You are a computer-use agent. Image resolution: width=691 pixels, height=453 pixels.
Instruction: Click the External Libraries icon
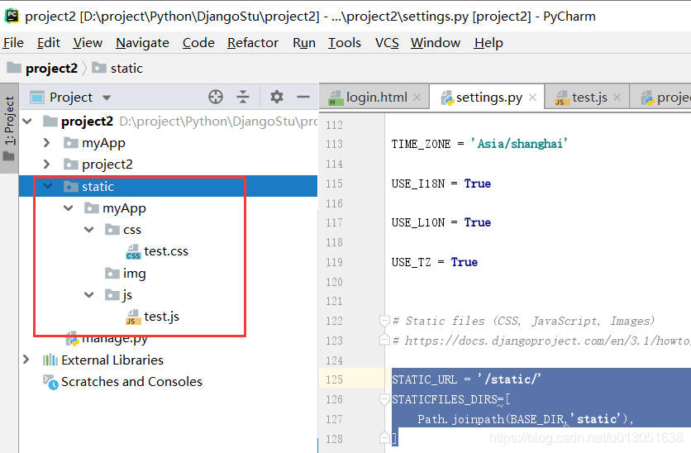coord(50,360)
